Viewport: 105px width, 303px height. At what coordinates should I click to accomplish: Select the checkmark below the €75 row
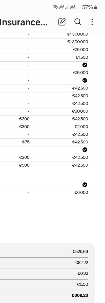[x=85, y=150]
